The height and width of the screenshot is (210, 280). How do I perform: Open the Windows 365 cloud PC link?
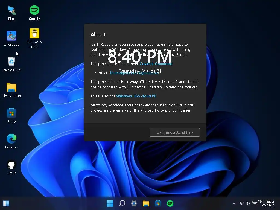click(136, 96)
